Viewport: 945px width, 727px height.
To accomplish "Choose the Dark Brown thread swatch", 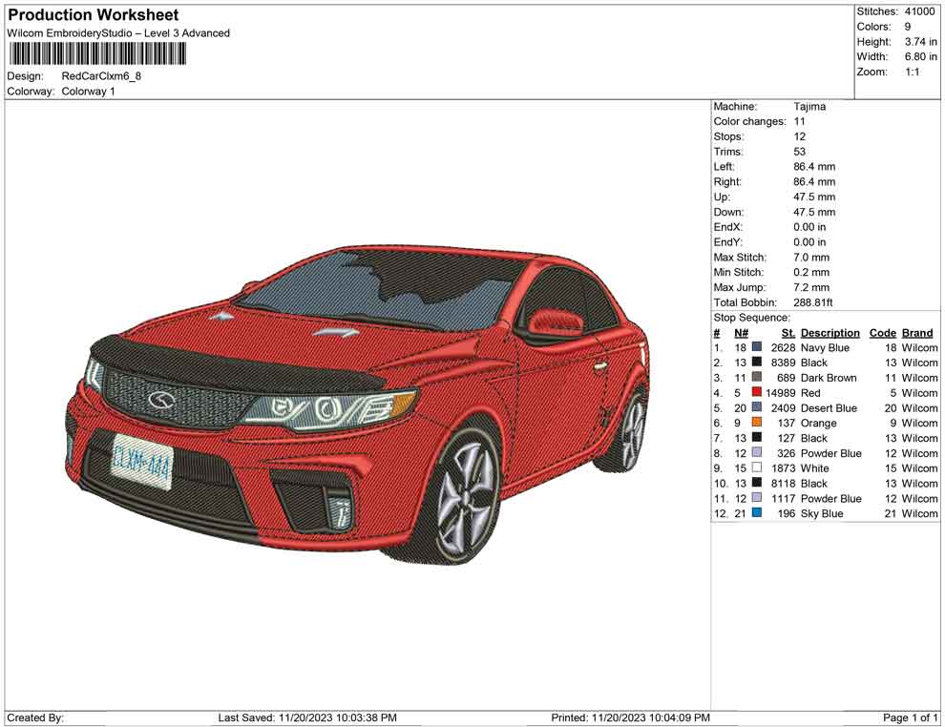I will pos(757,378).
